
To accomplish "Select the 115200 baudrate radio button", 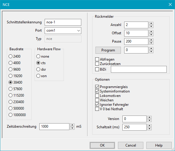I will point(16,95).
